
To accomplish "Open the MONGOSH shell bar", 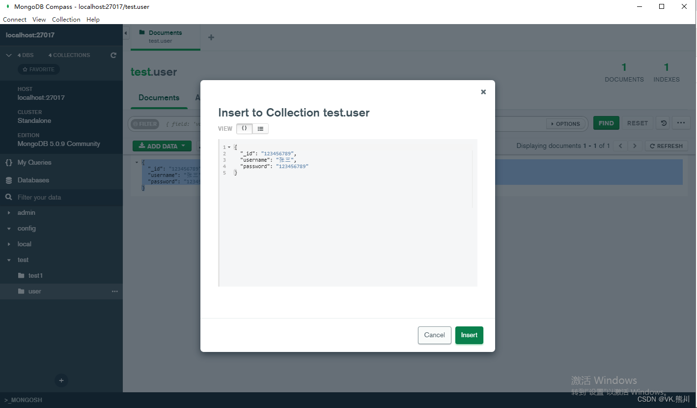I will coord(348,400).
